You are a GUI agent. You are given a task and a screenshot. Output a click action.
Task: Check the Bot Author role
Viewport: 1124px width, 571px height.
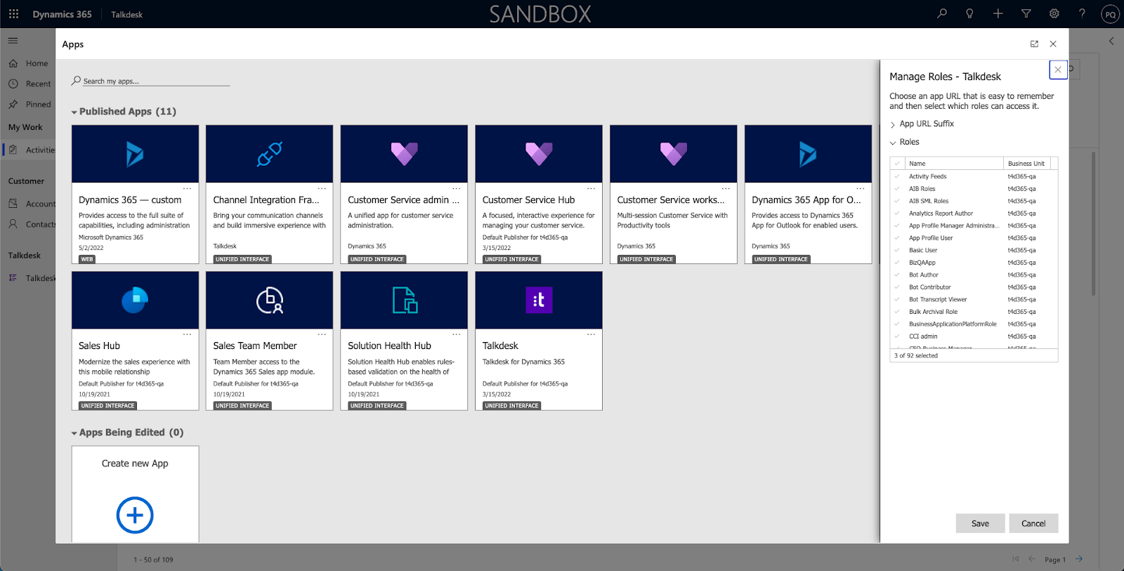pos(897,275)
